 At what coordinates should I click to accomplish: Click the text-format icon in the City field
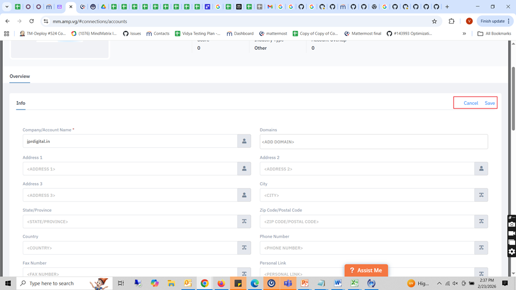[x=481, y=195]
